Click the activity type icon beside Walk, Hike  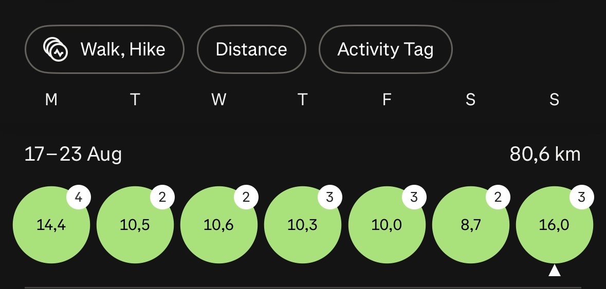56,49
